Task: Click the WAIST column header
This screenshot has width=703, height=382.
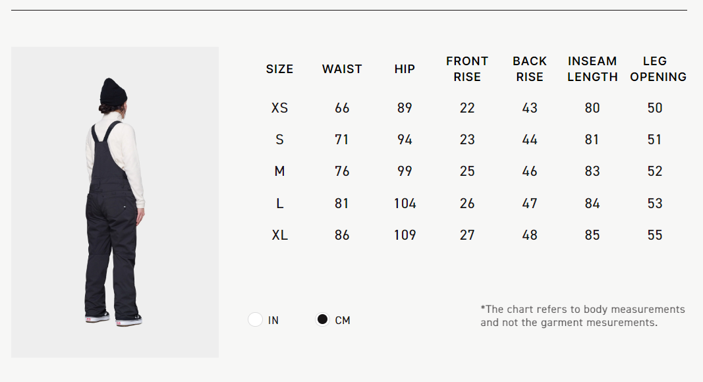Action: coord(342,69)
